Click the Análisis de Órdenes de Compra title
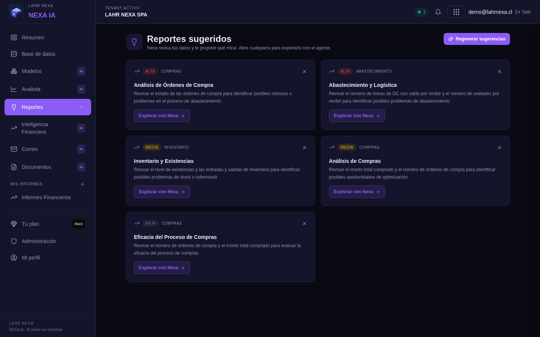 click(x=174, y=85)
